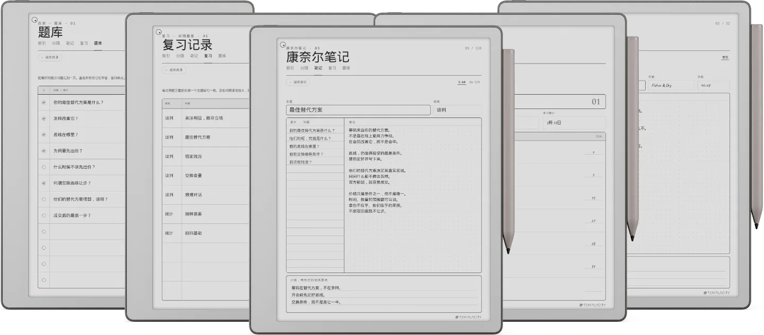This screenshot has height=335, width=764.
Task: Open the 复习 tab on the 康奈尔笔记 tablet
Action: pos(332,68)
